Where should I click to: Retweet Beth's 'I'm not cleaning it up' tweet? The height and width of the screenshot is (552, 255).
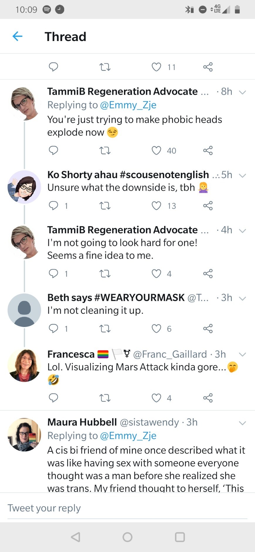(x=105, y=329)
